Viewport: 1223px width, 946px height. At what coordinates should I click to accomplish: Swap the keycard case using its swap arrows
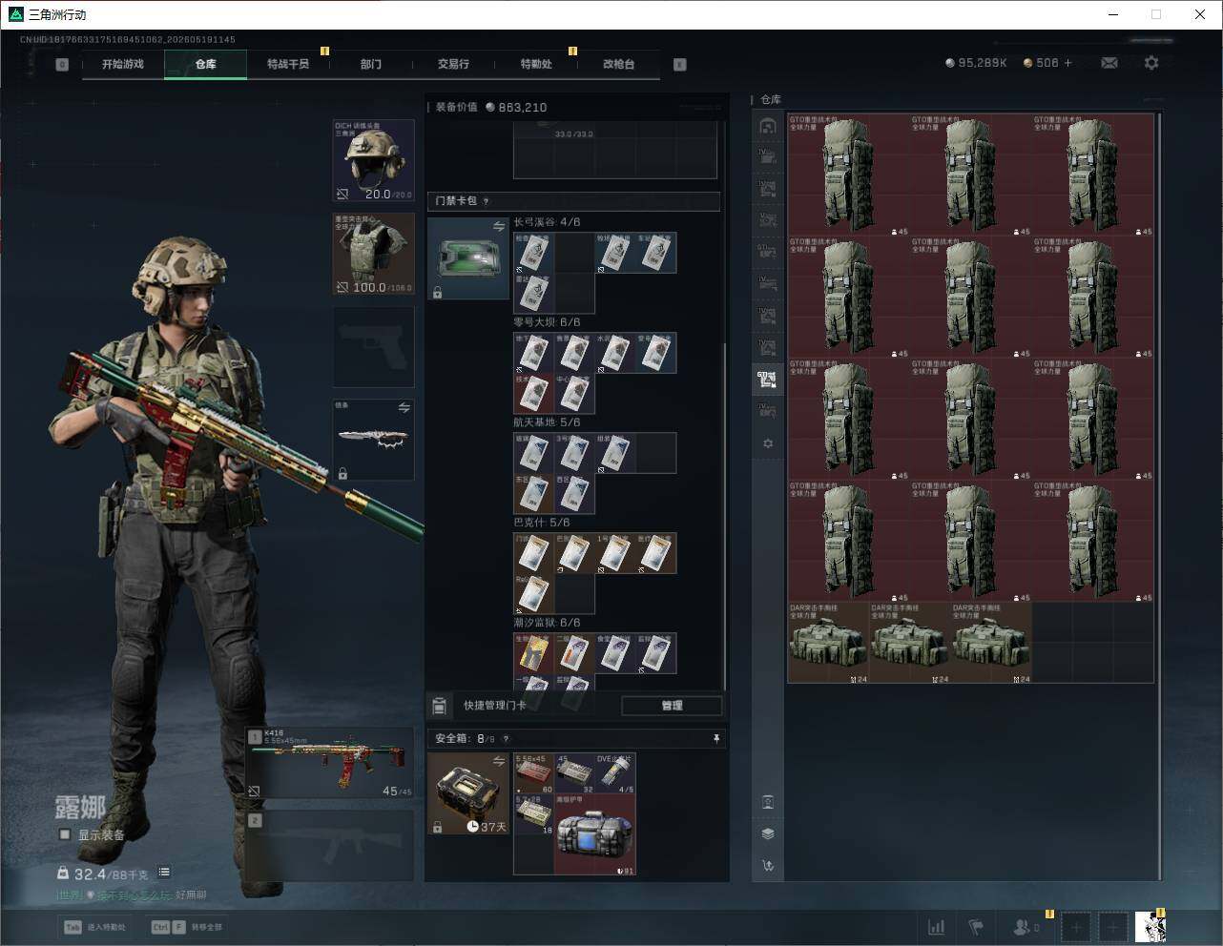pos(498,226)
